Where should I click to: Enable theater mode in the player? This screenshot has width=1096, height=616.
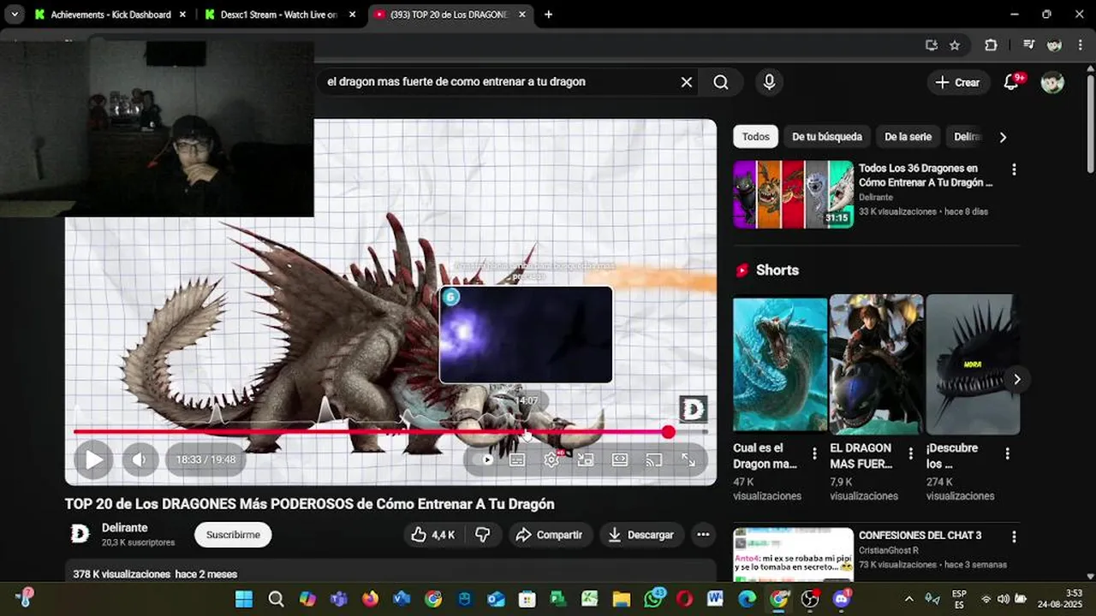pos(620,459)
